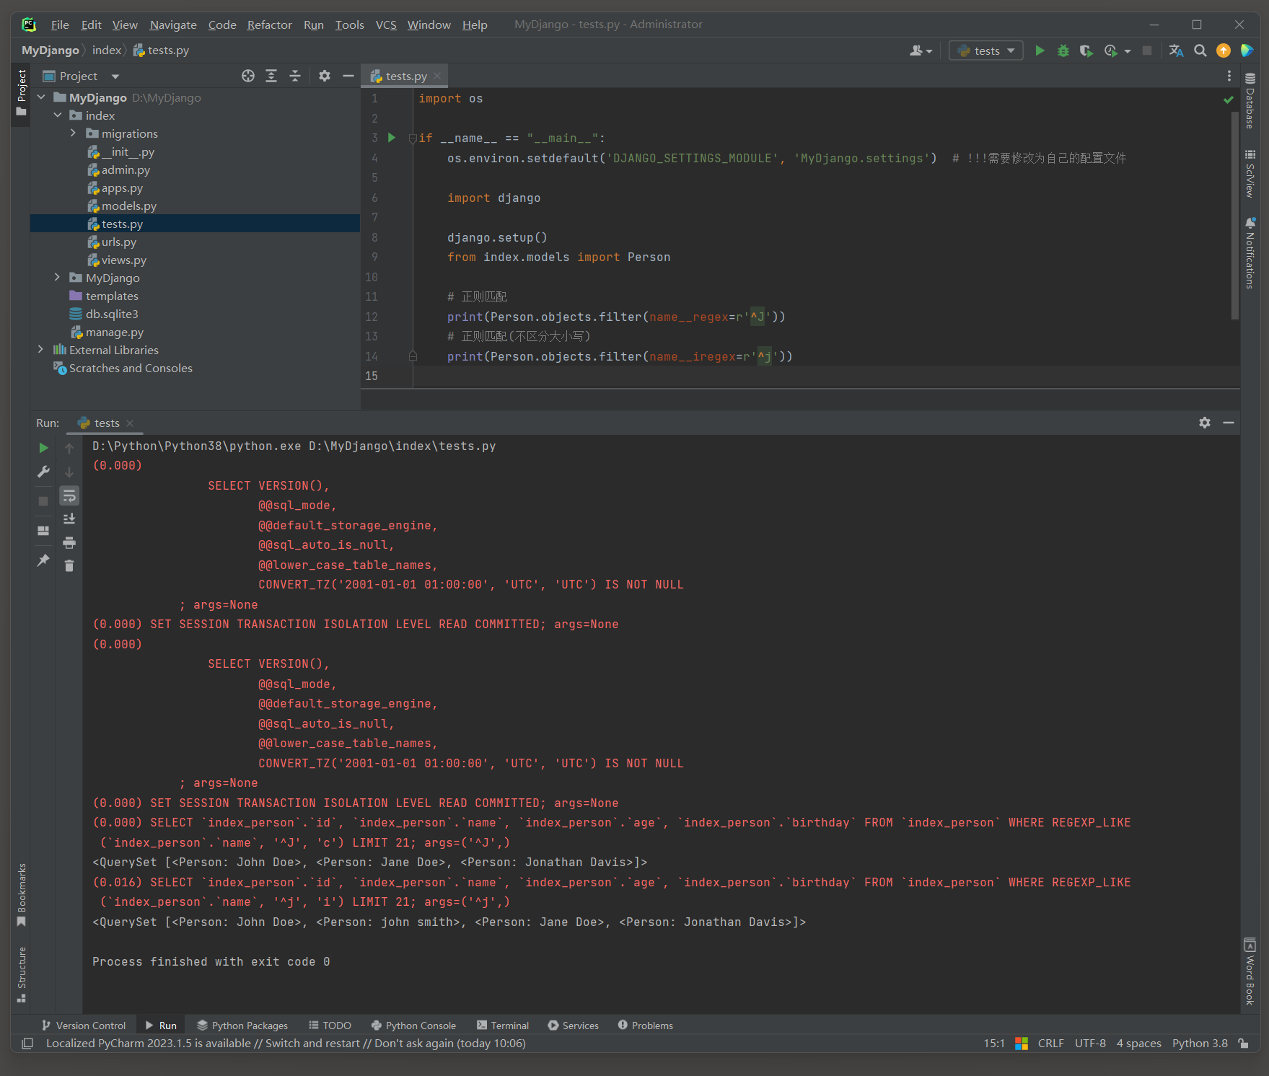The height and width of the screenshot is (1076, 1269).
Task: Open the Project view dropdown arrow
Action: (x=115, y=76)
